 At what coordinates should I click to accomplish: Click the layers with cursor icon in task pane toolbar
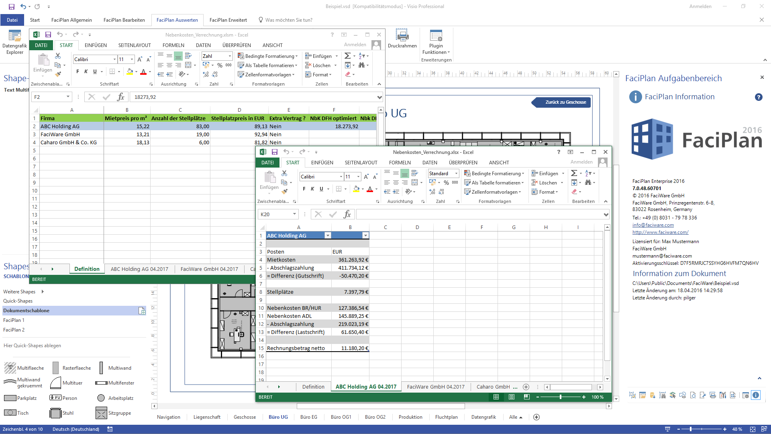coord(673,395)
